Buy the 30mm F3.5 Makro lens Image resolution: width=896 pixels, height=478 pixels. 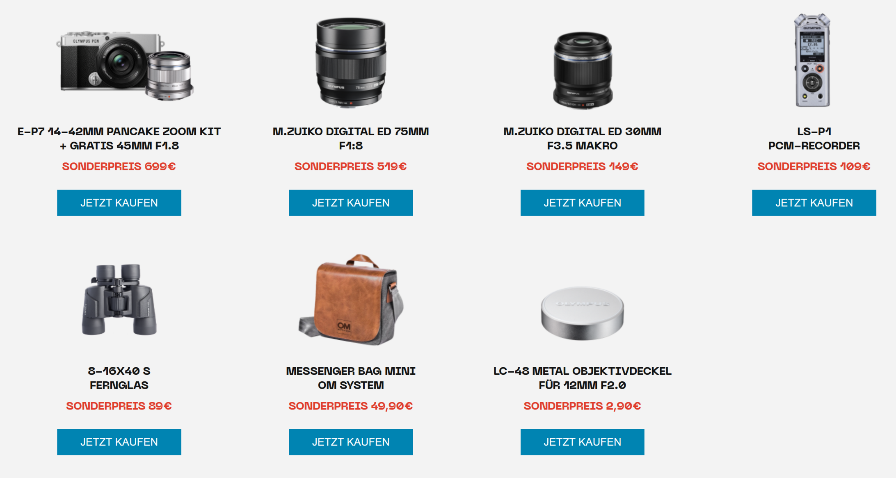pyautogui.click(x=582, y=203)
